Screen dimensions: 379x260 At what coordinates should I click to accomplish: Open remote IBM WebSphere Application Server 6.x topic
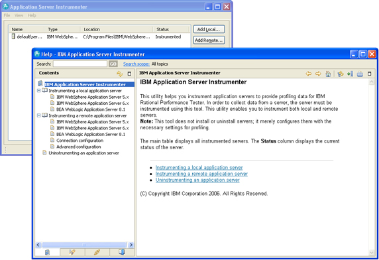[x=93, y=128]
